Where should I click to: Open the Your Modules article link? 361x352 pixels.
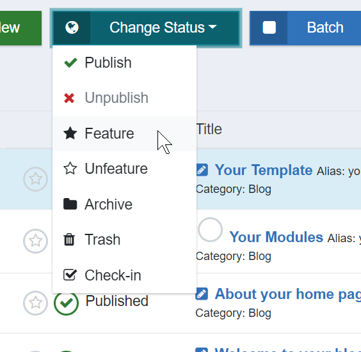(x=277, y=237)
